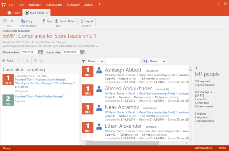Click the 1 REQ badge beside Ashleigh Abbott
Viewport: 229px width, 151px height.
(88, 72)
